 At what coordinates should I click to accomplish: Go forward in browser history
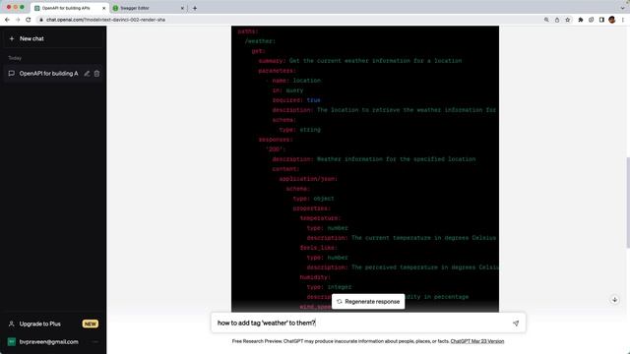tap(18, 20)
